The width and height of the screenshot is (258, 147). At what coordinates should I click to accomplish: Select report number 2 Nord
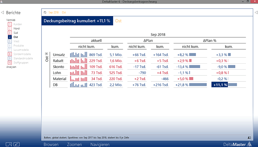(x=16, y=28)
